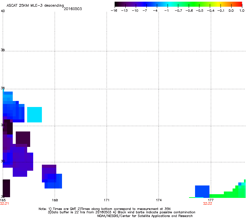
Task: Click the color bar label "-13"
Action: [124, 11]
